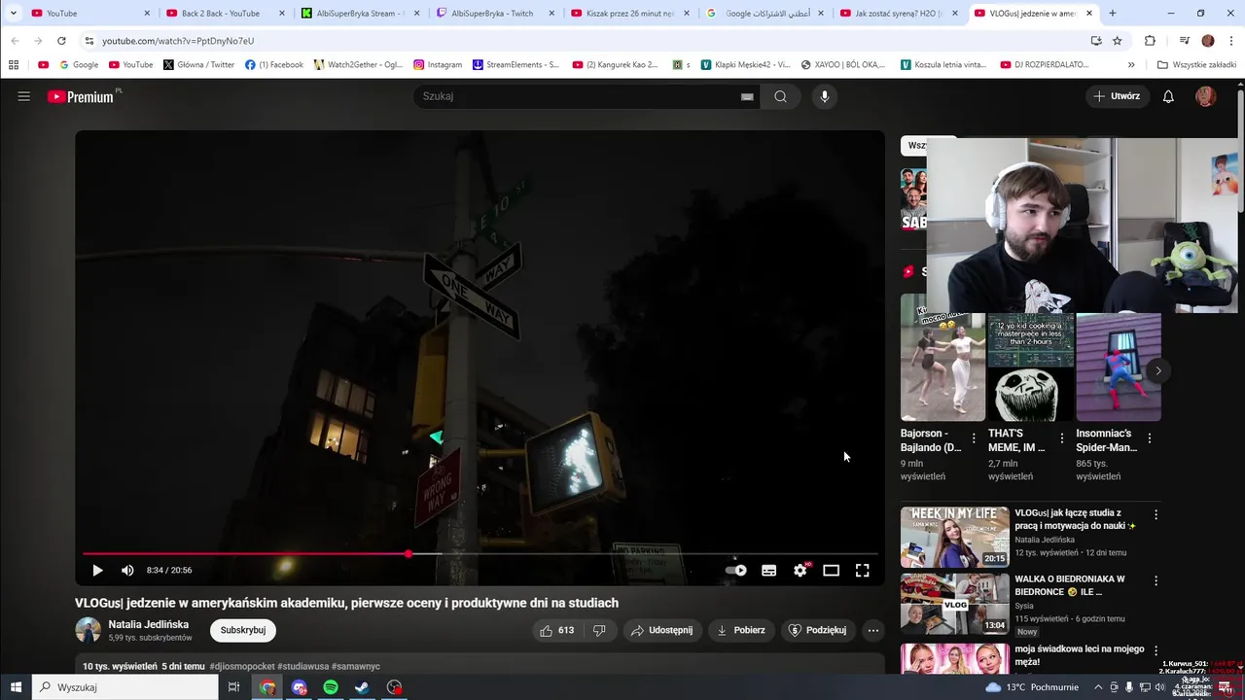Open Natalia Jedlińska channel avatar

pyautogui.click(x=89, y=630)
